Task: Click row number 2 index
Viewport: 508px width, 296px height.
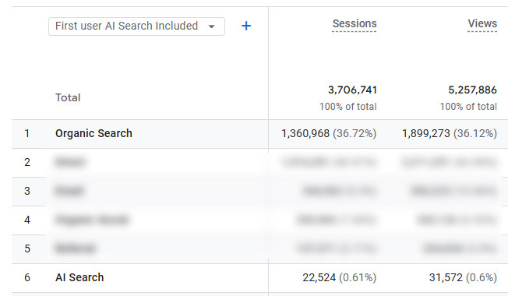Action: (27, 162)
